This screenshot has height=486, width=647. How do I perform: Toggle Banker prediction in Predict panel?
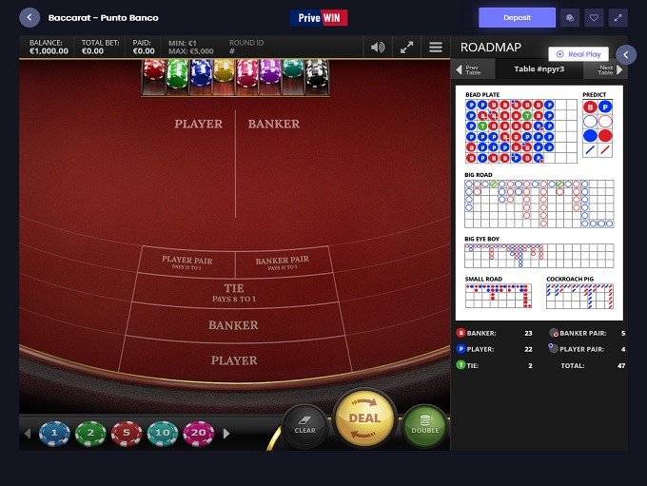(x=590, y=107)
